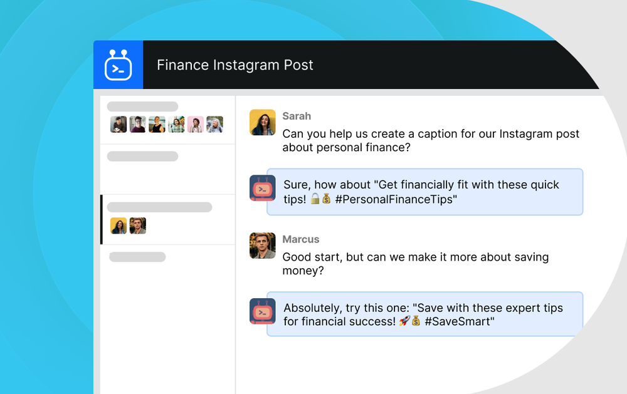Click the Finance Instagram Post title
The width and height of the screenshot is (627, 394).
(x=234, y=65)
